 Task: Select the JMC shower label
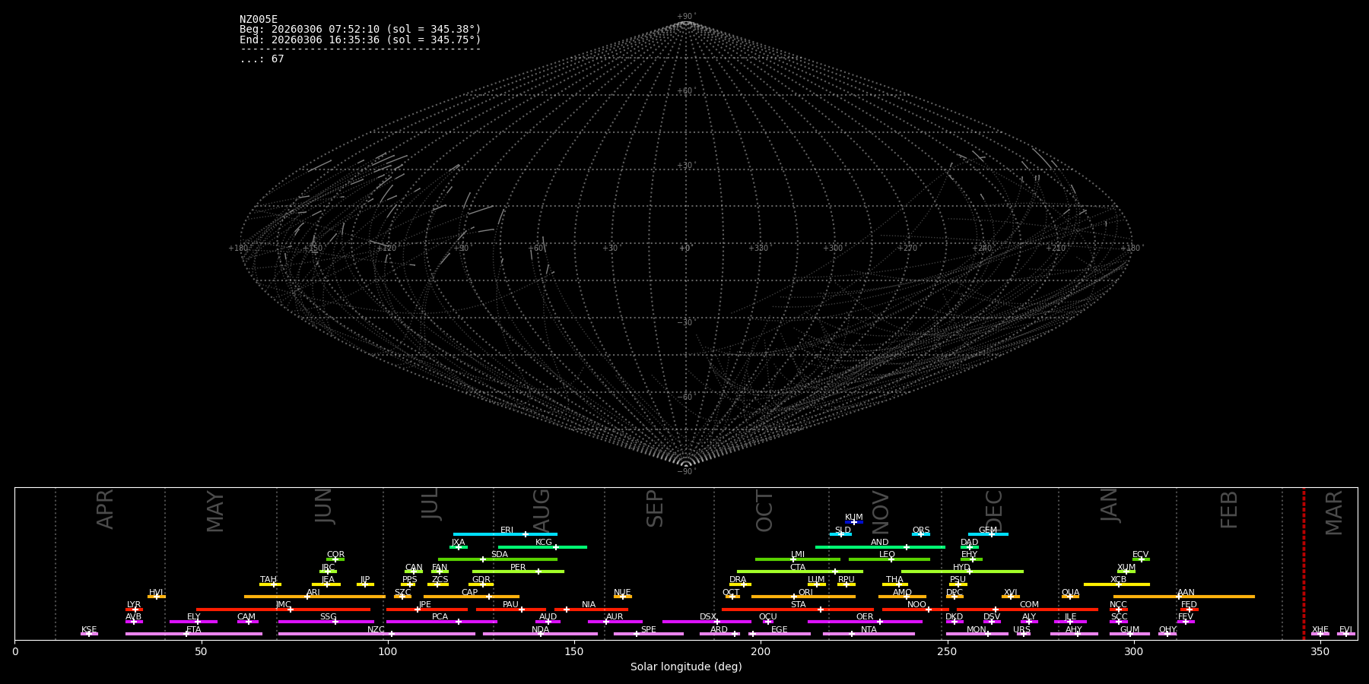[x=283, y=605]
